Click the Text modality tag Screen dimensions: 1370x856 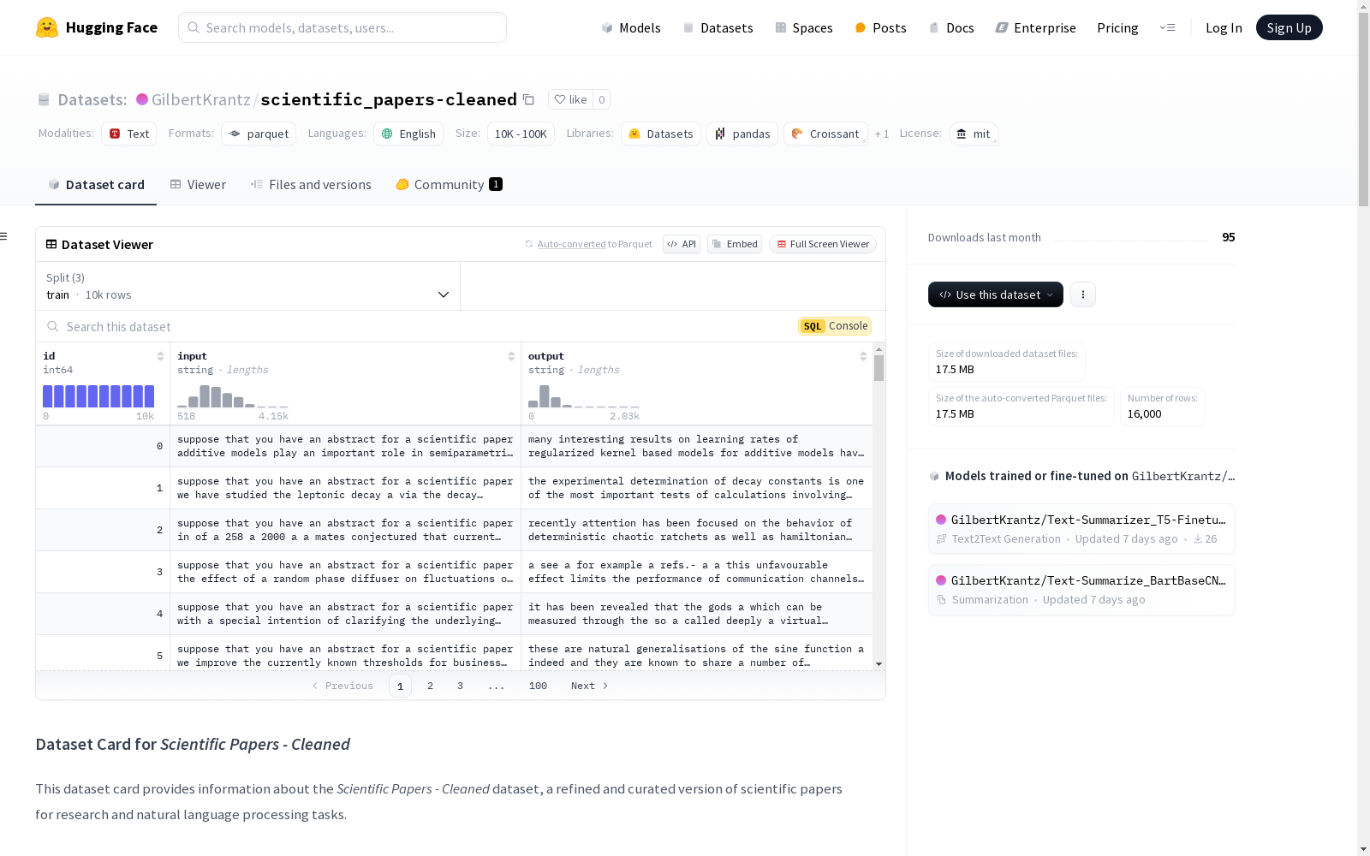click(129, 134)
